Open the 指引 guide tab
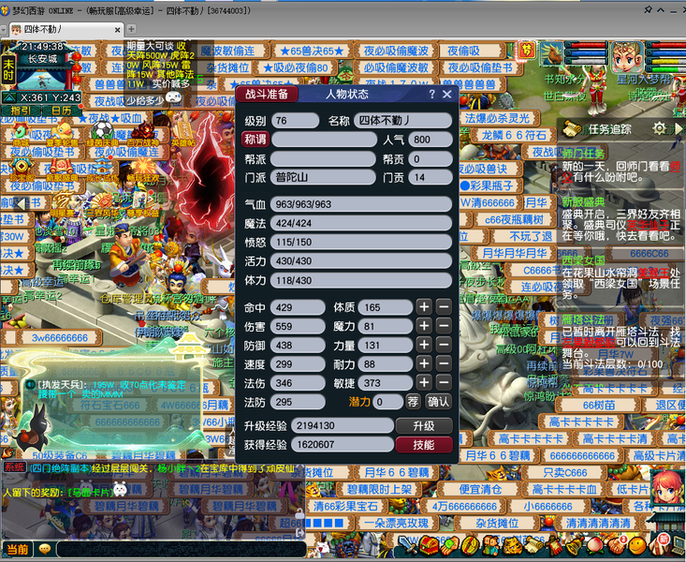The width and height of the screenshot is (686, 562). [x=21, y=111]
